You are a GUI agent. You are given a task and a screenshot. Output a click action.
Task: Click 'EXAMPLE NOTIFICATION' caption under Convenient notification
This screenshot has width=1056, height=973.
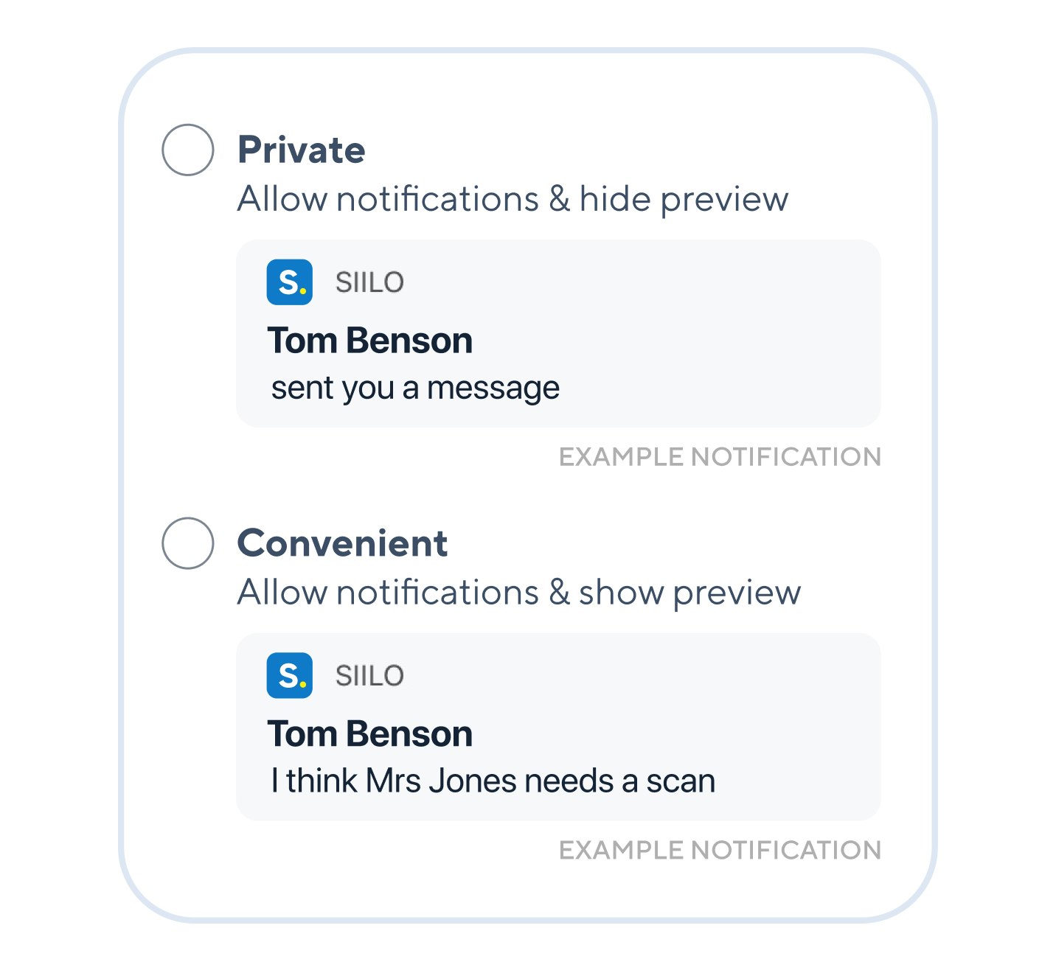(720, 851)
